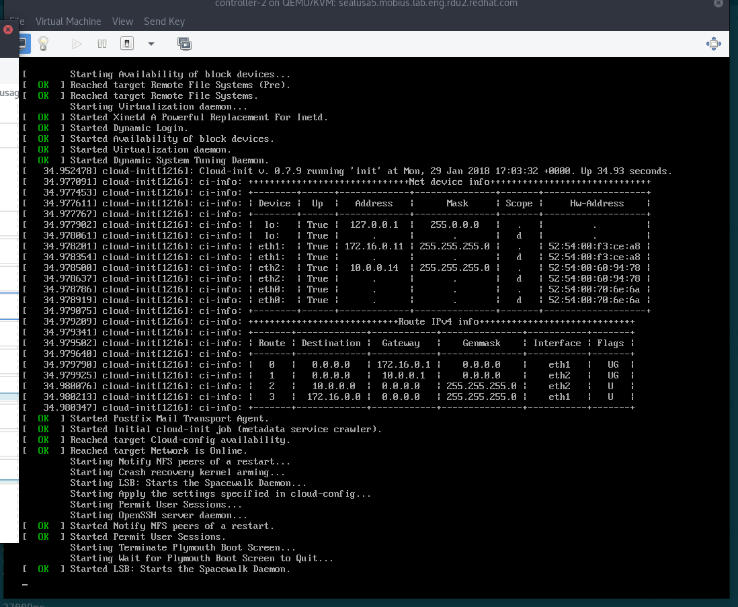The height and width of the screenshot is (607, 738).
Task: Switch console to fullscreen mode
Action: tap(714, 44)
